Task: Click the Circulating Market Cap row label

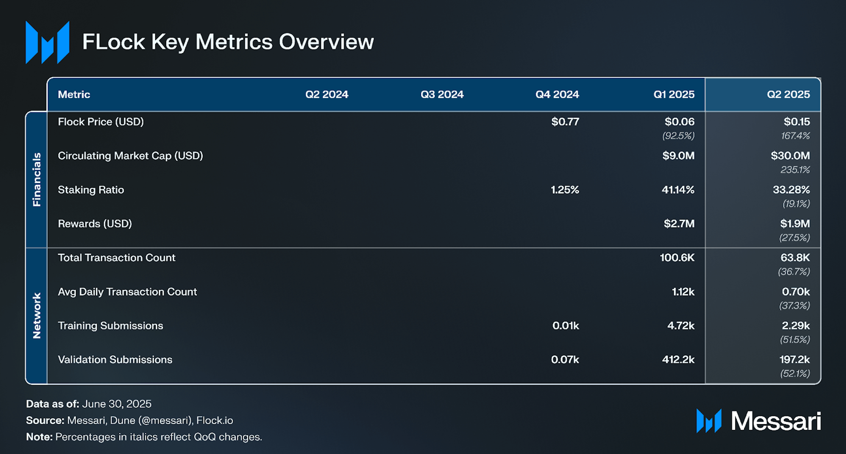Action: (x=130, y=156)
